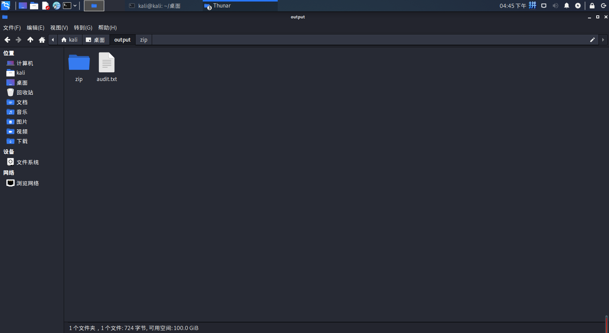Launch terminal emulator from panel
Screen dimensions: 609x333
click(x=67, y=6)
